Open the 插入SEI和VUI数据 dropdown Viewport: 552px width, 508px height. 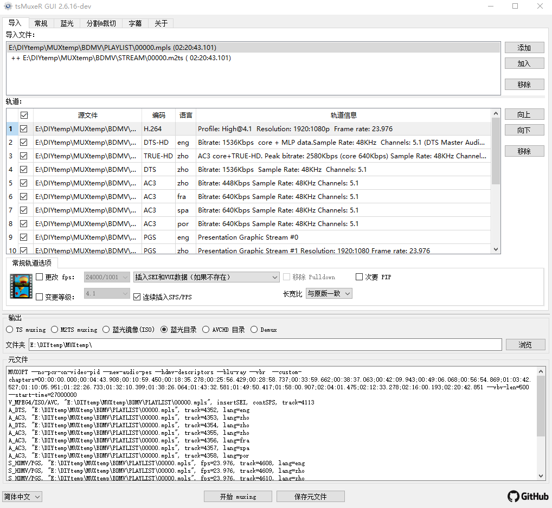tap(206, 277)
